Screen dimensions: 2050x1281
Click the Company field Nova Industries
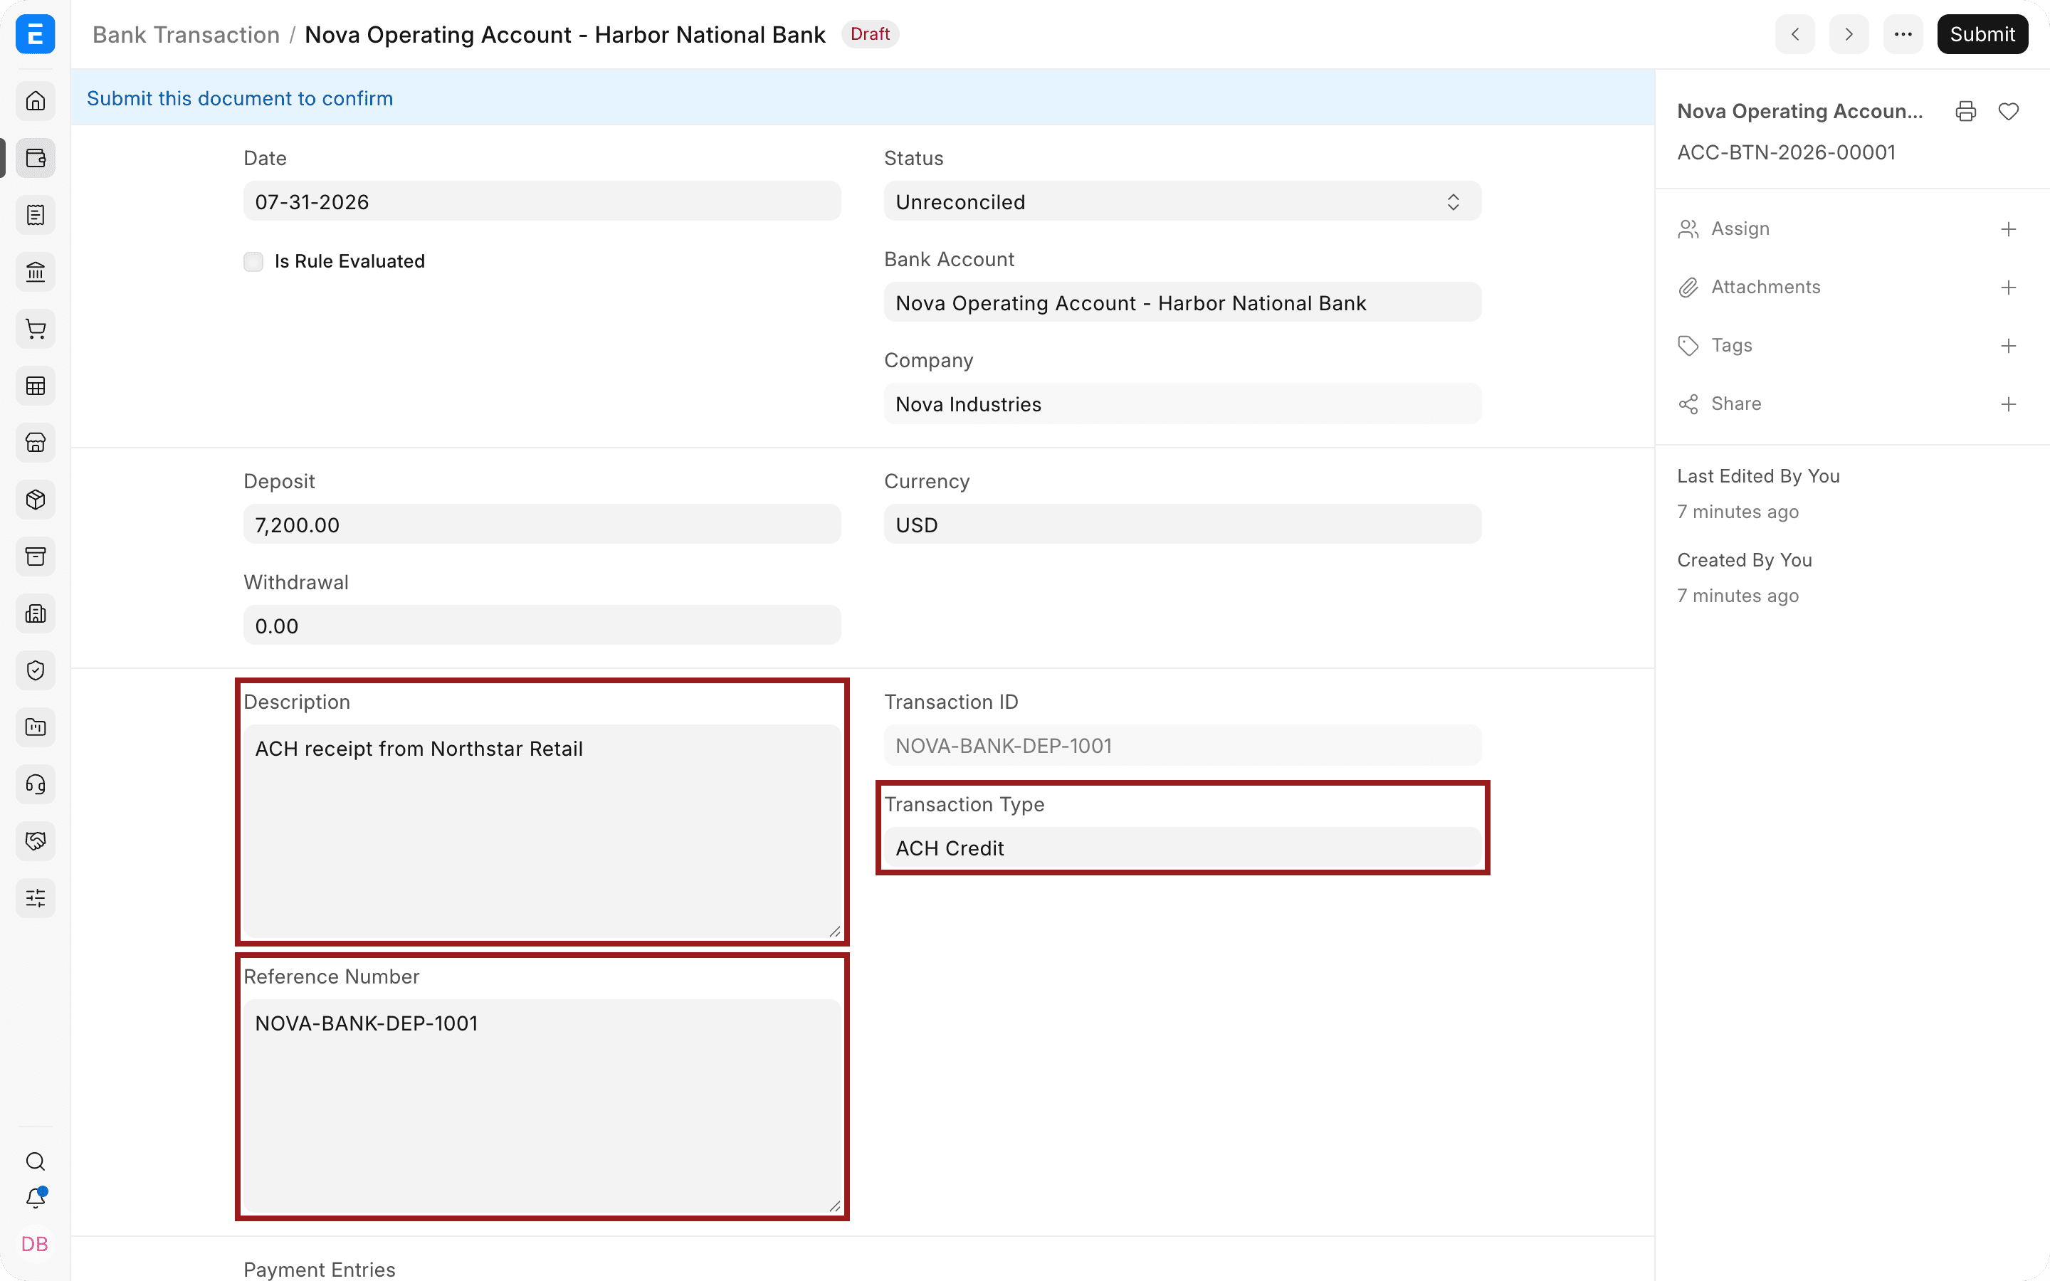pyautogui.click(x=1182, y=404)
